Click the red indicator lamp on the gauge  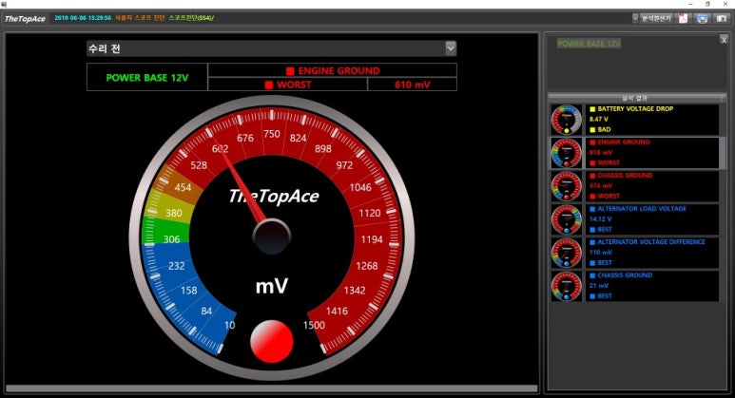tap(272, 341)
